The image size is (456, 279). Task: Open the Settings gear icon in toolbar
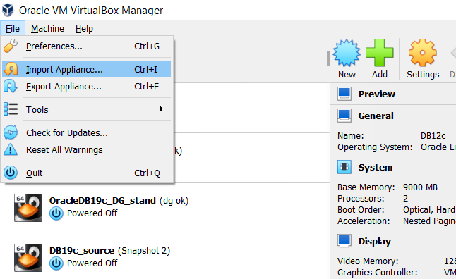tap(423, 53)
